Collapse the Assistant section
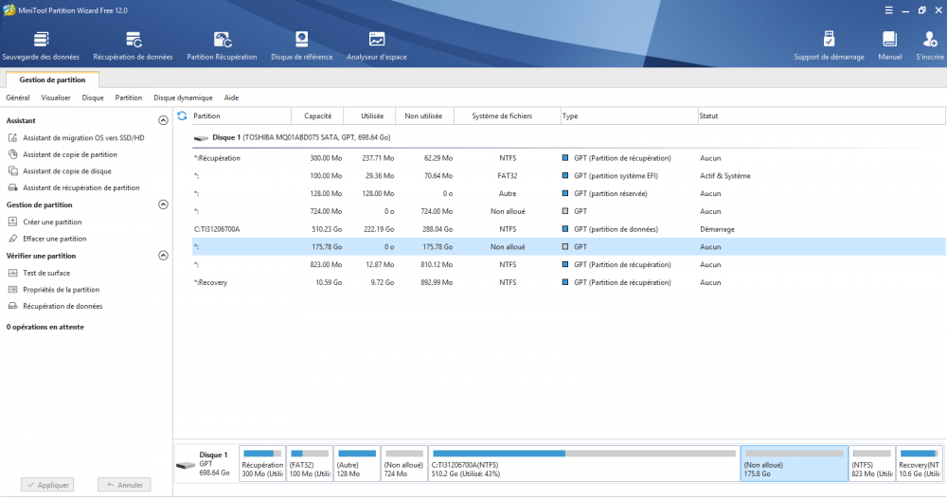This screenshot has height=500, width=947. (x=163, y=120)
